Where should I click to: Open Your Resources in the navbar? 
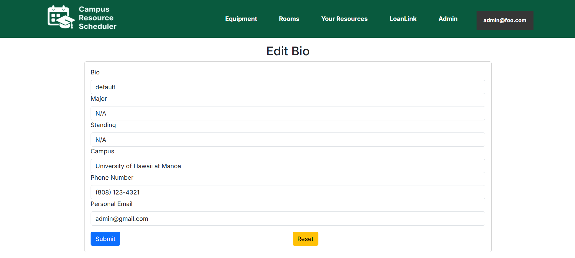(344, 19)
